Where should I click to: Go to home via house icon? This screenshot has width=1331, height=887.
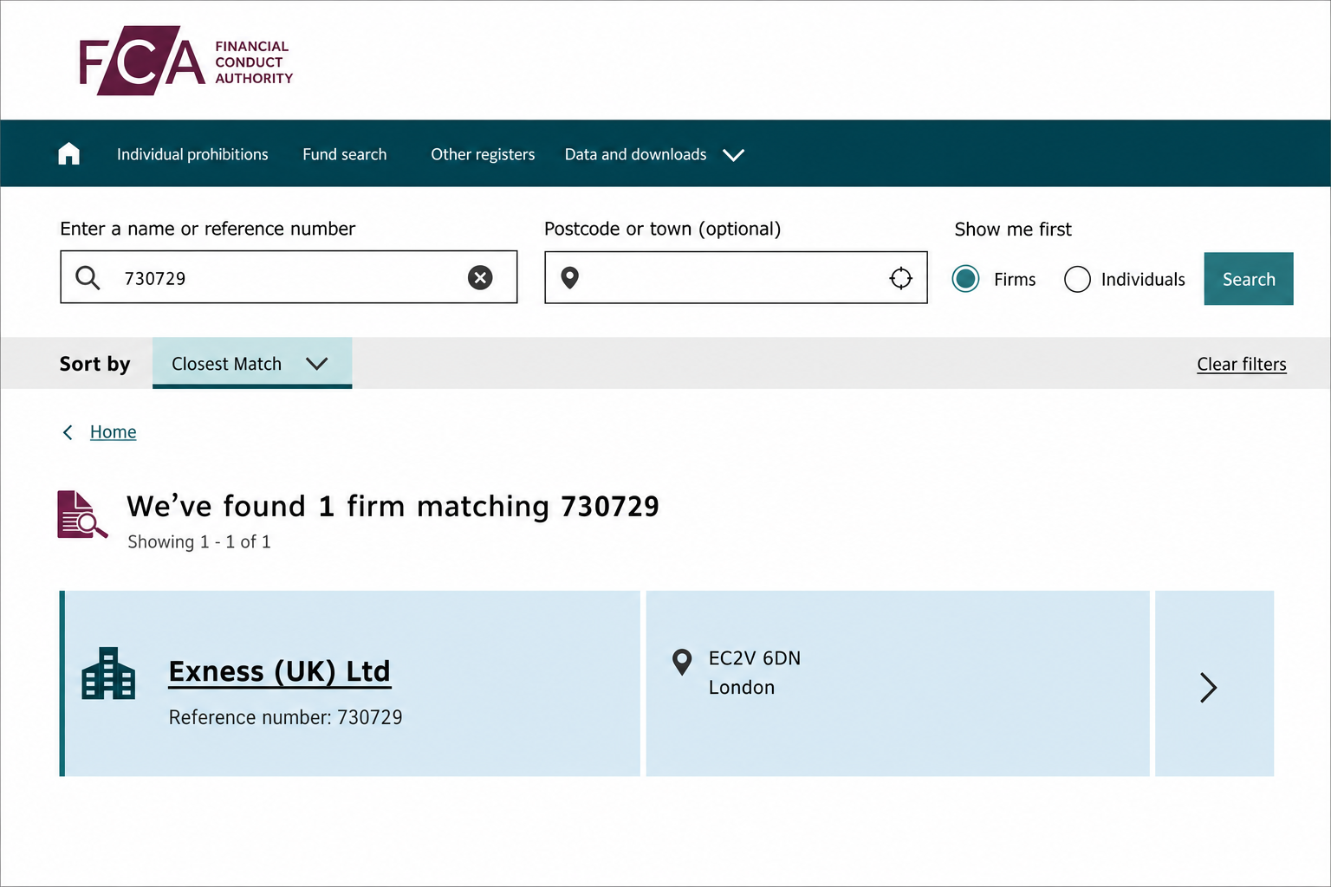point(69,154)
